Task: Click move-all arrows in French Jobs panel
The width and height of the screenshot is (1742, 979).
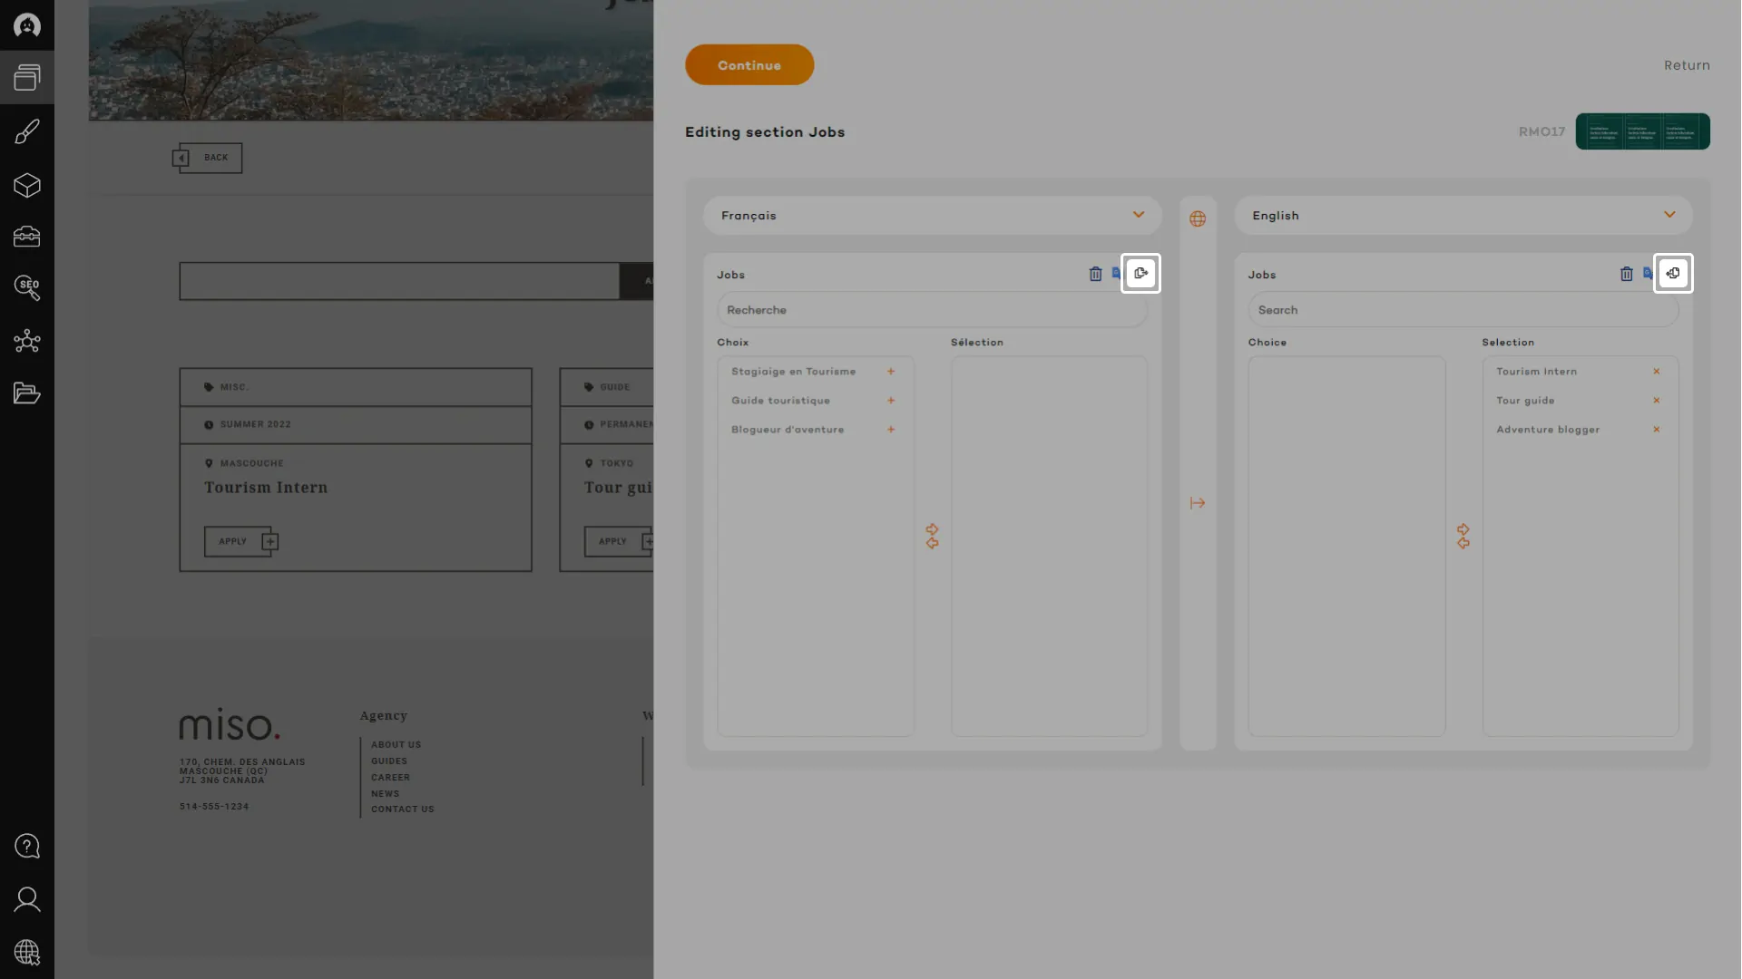Action: (x=932, y=536)
